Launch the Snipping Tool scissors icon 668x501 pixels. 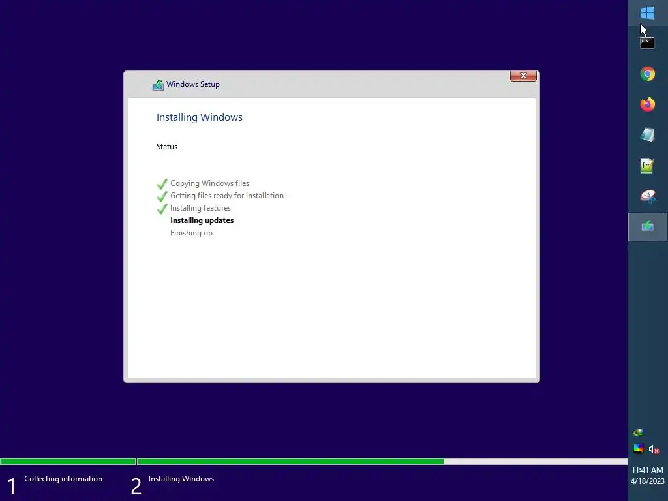(648, 196)
